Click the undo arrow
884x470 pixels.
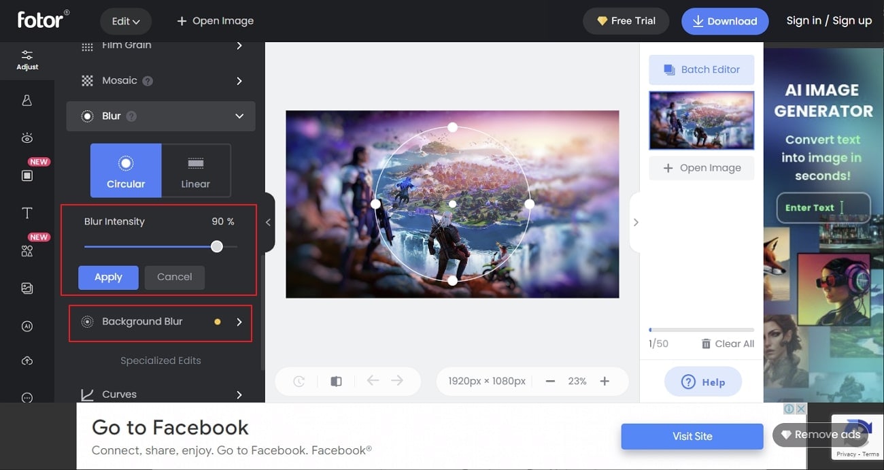(373, 381)
